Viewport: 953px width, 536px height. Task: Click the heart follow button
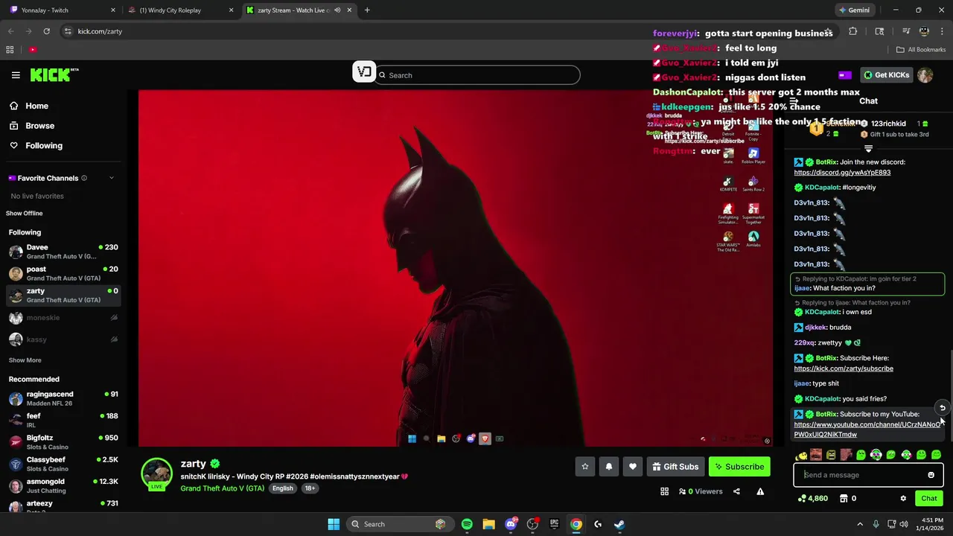633,467
